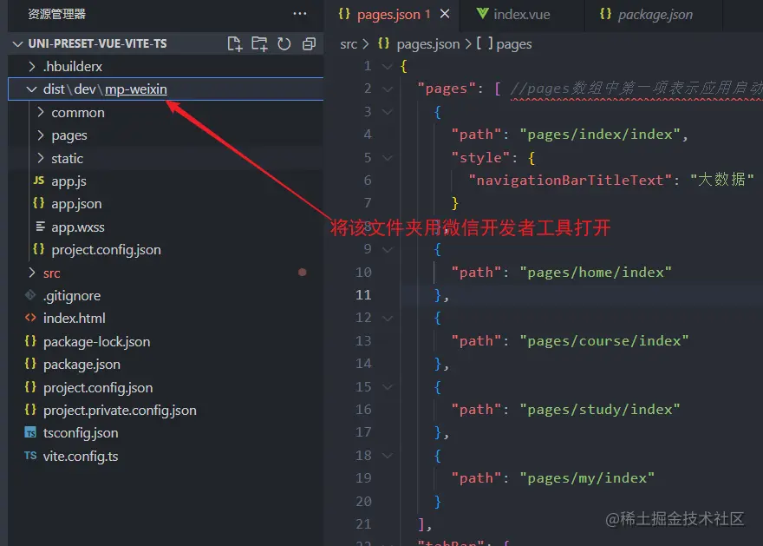Click line number 11 in the gutter
Viewport: 763px width, 546px height.
coord(363,295)
